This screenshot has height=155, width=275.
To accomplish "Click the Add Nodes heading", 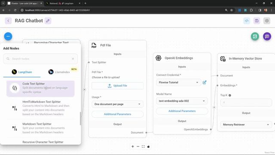I will click(11, 48).
